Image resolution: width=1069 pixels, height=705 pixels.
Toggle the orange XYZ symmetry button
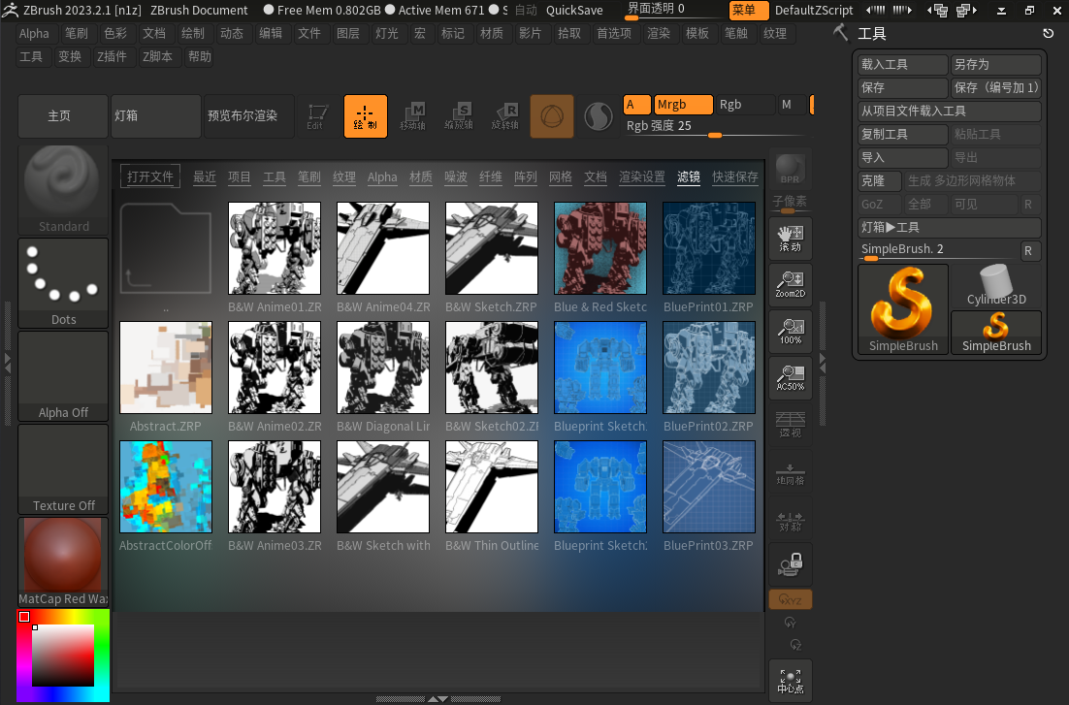click(x=790, y=599)
